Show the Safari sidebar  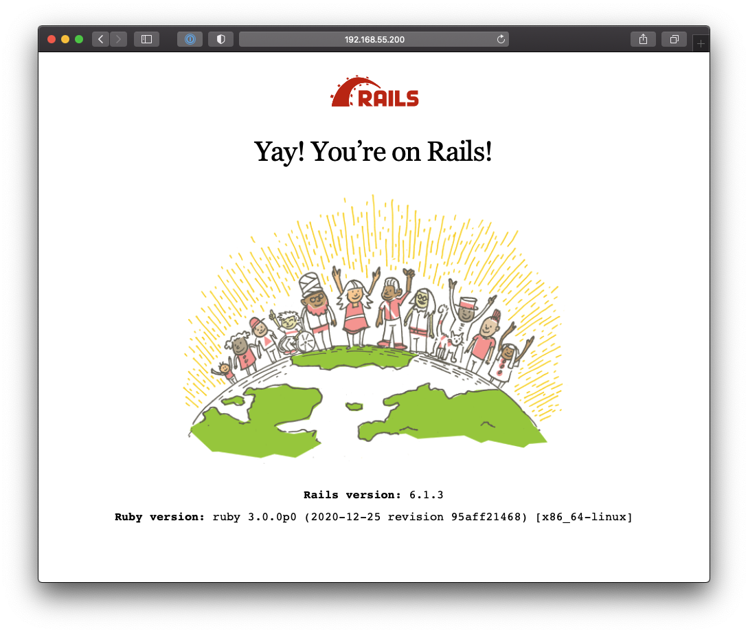146,39
